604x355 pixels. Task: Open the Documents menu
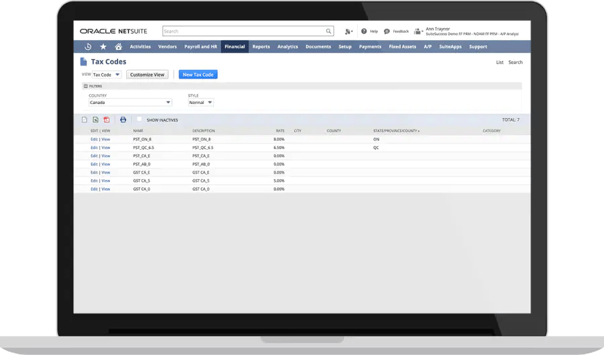pyautogui.click(x=318, y=46)
